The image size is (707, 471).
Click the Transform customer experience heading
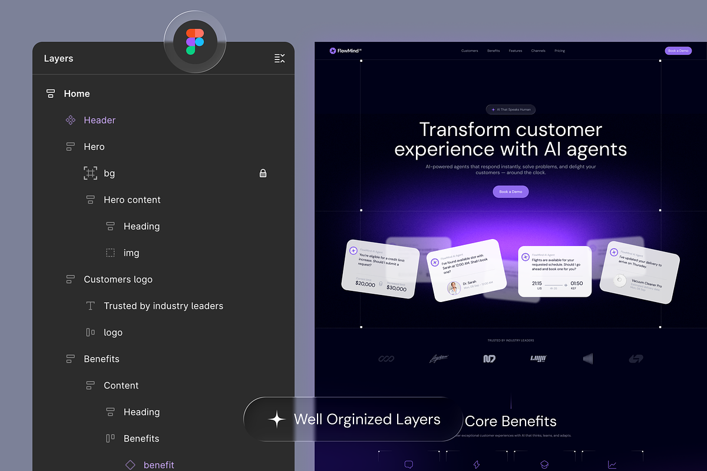(511, 139)
